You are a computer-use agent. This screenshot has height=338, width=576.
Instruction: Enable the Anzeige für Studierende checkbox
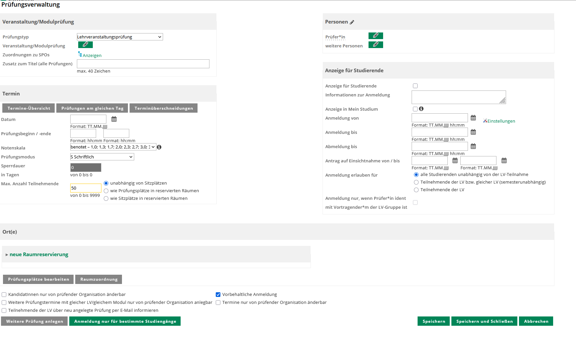pos(415,86)
